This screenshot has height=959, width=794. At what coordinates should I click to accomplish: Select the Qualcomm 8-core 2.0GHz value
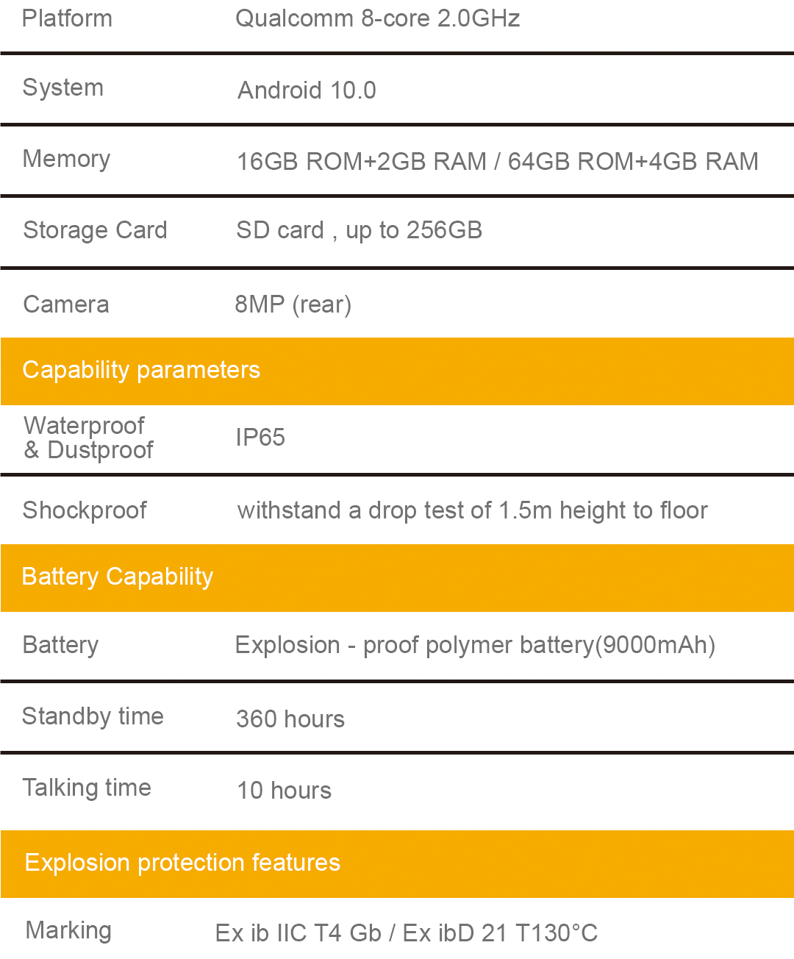click(377, 18)
